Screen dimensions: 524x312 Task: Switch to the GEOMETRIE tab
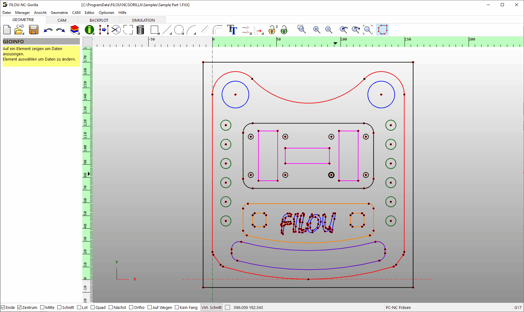[x=23, y=20]
